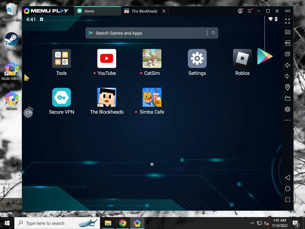Click the home screen page indicator dot

pos(152,164)
